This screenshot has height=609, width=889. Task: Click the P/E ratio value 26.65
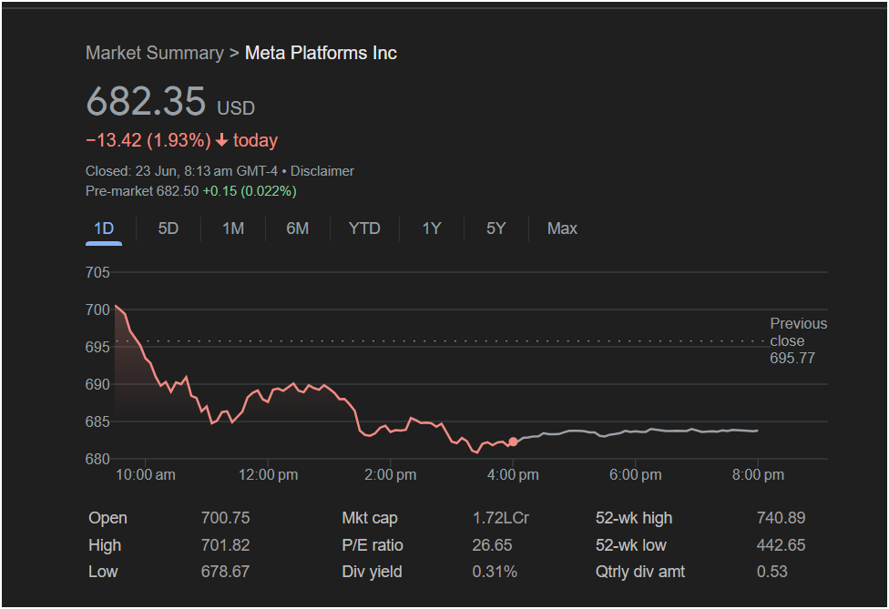[x=492, y=545]
